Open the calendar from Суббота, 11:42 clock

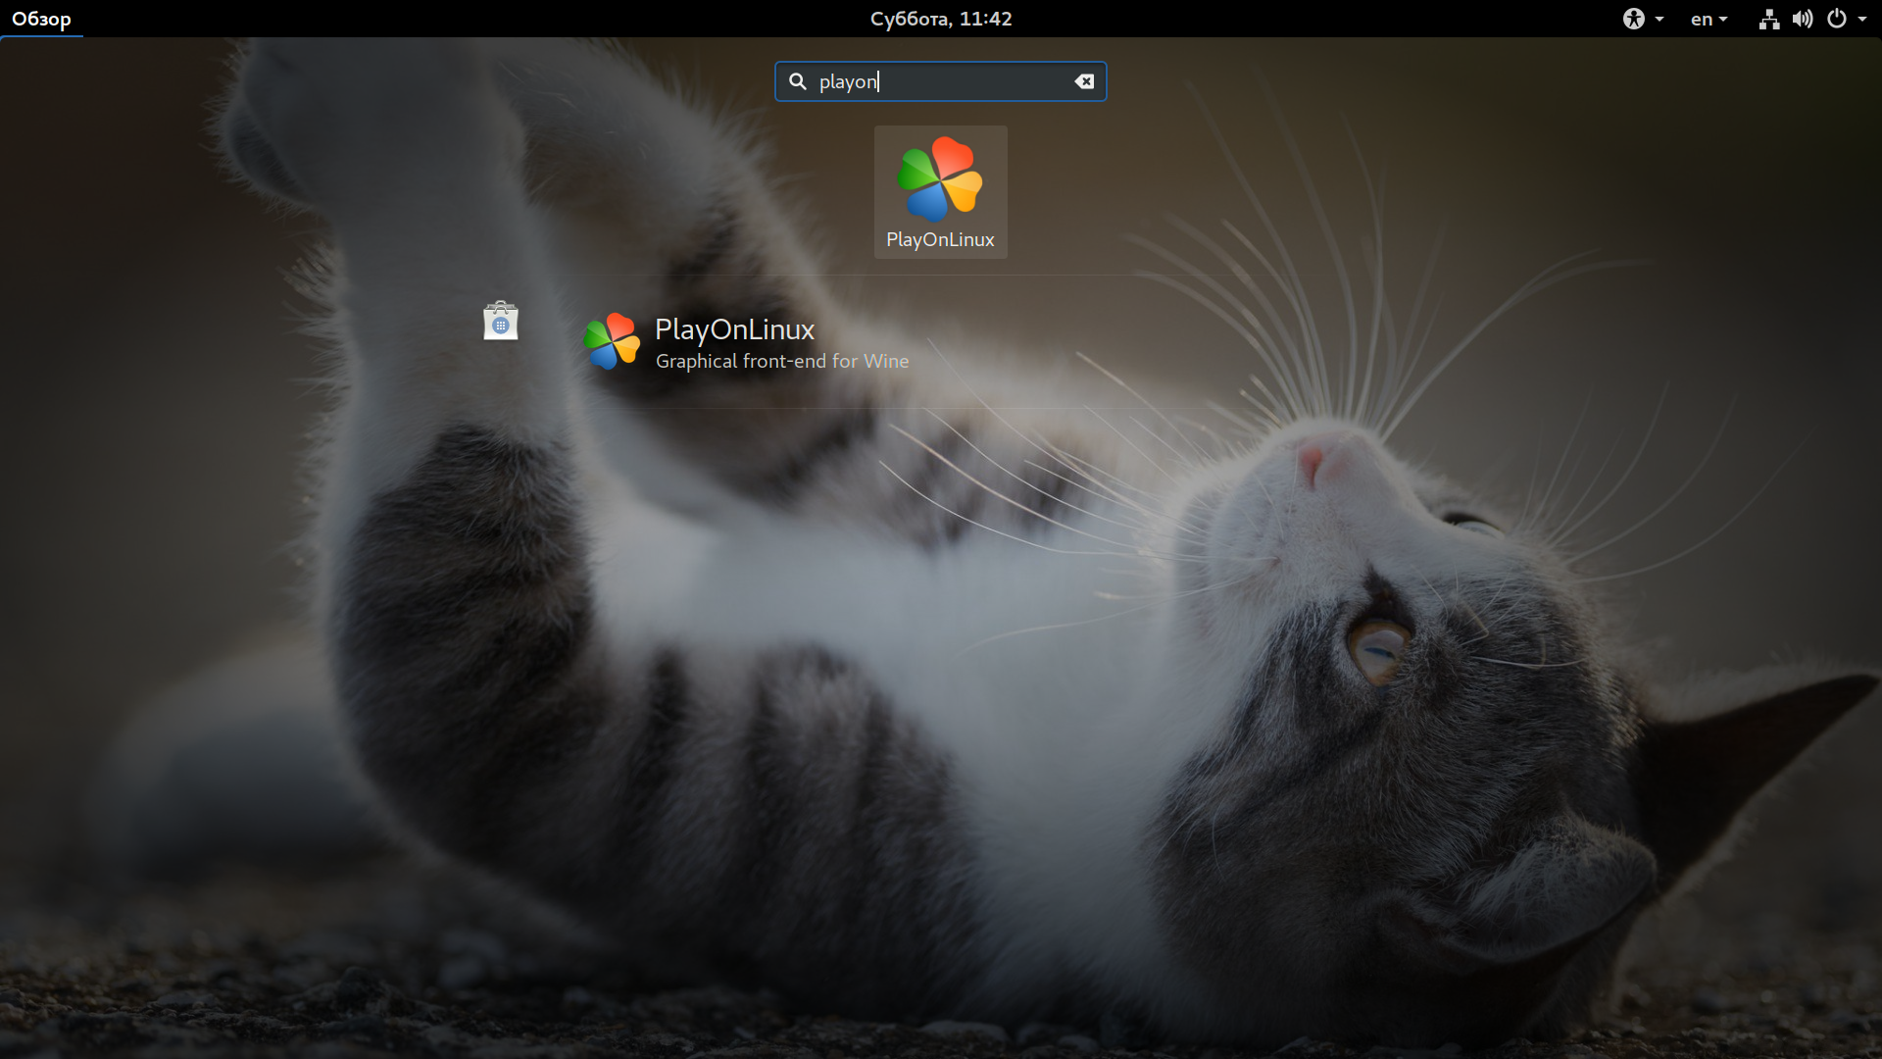point(940,19)
